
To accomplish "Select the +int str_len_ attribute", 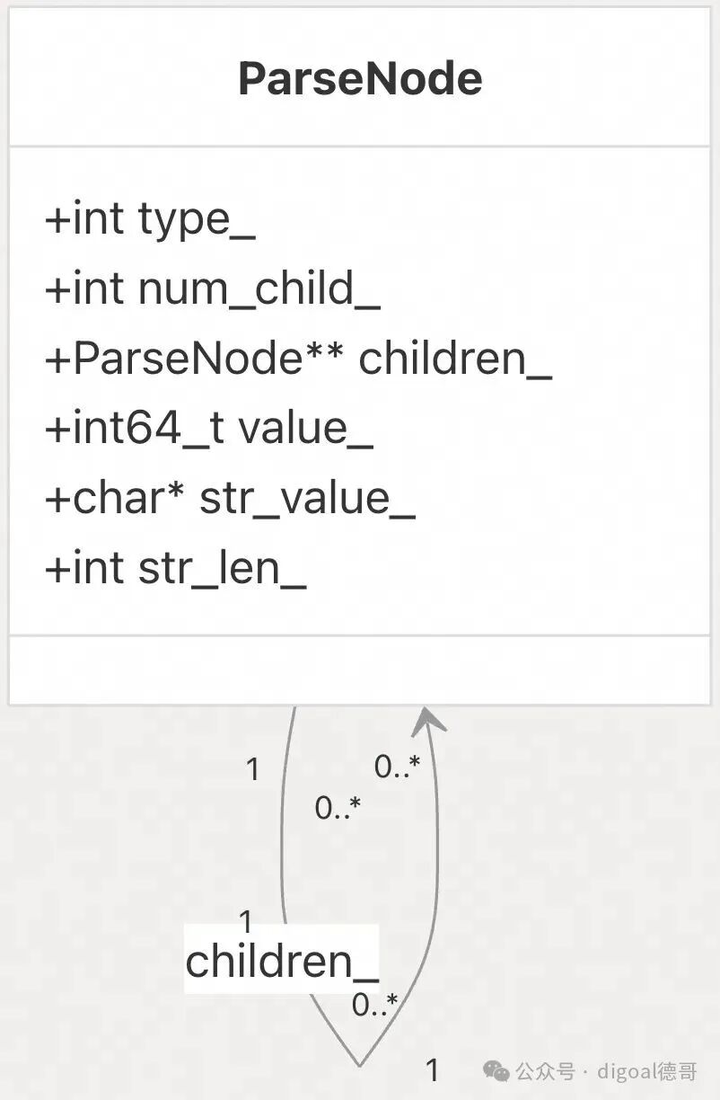I will 176,569.
